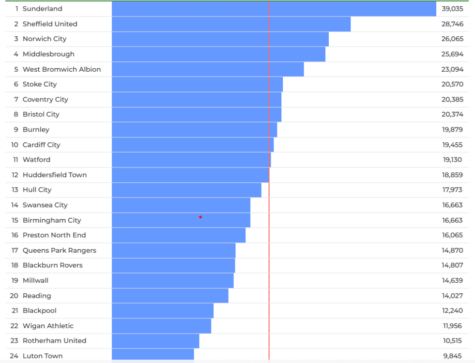Select the 23,094 value
The width and height of the screenshot is (475, 363).
(x=452, y=69)
